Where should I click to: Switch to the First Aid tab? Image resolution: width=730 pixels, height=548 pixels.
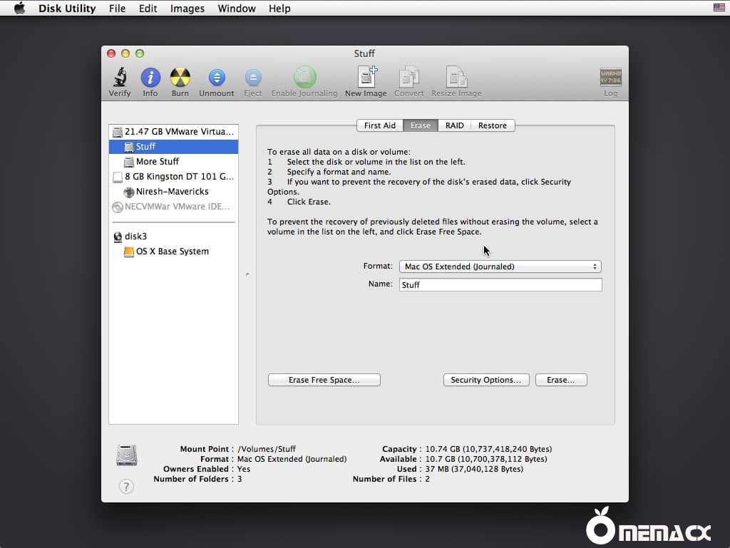point(380,125)
